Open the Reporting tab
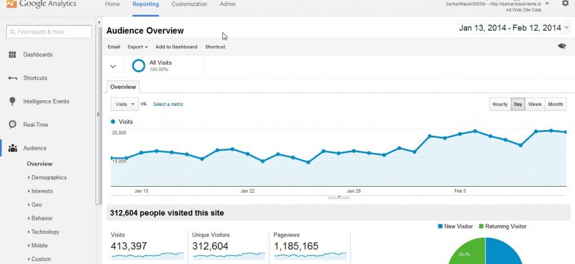 tap(145, 4)
